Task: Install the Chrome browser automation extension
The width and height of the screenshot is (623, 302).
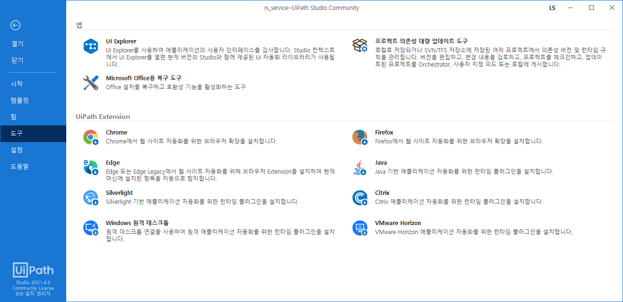Action: click(x=116, y=132)
